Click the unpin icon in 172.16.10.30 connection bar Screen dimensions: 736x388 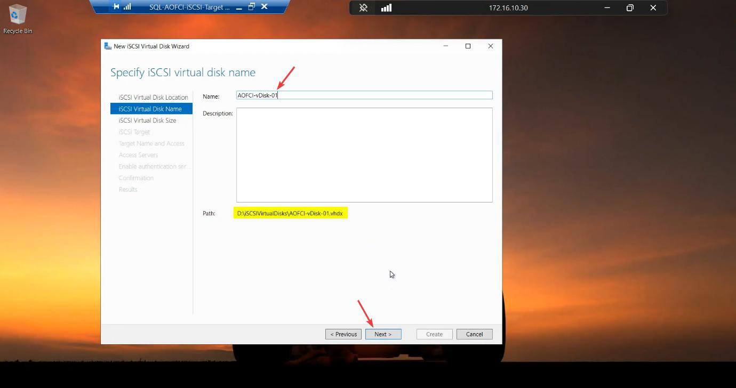tap(363, 8)
